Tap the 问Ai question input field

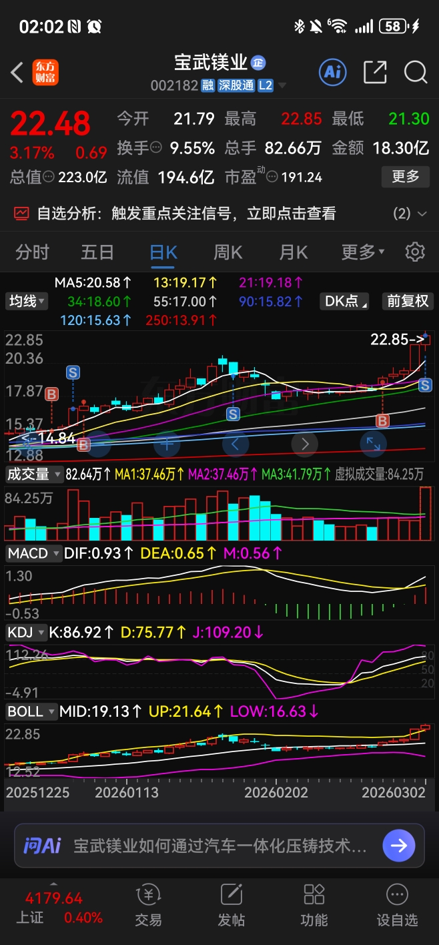(x=220, y=846)
